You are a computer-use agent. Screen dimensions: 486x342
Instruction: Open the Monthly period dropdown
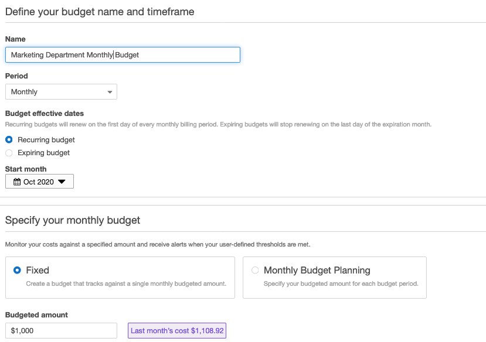61,92
